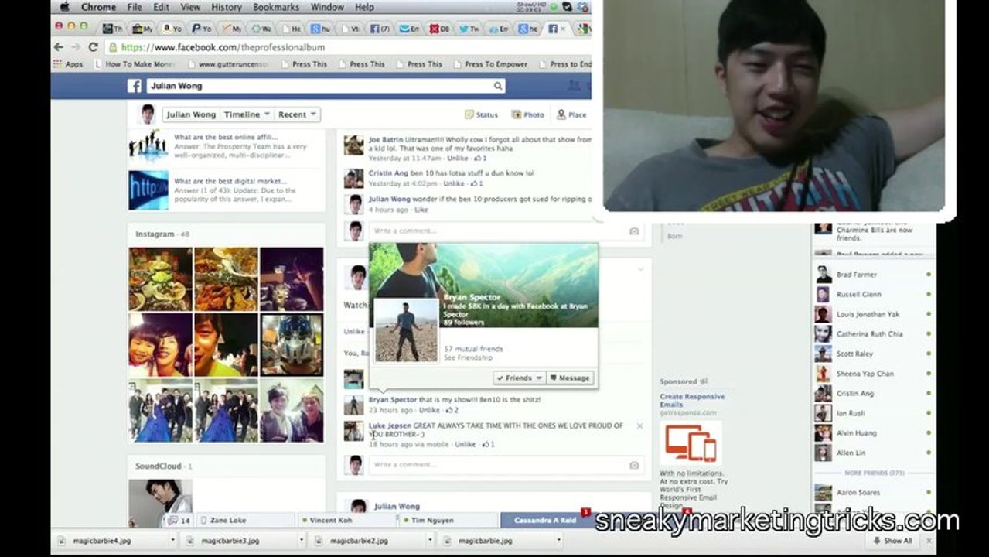The height and width of the screenshot is (557, 989).
Task: Open the Timeline dropdown
Action: tap(247, 114)
